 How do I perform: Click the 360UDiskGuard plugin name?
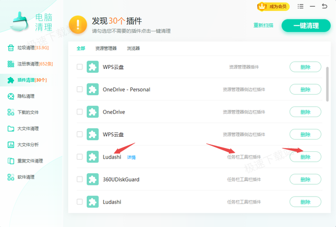(121, 179)
